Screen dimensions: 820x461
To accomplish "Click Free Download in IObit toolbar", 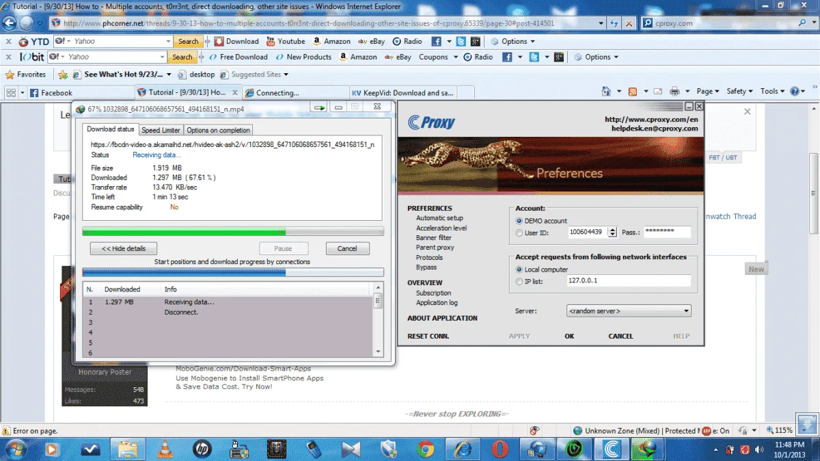I will [x=238, y=57].
